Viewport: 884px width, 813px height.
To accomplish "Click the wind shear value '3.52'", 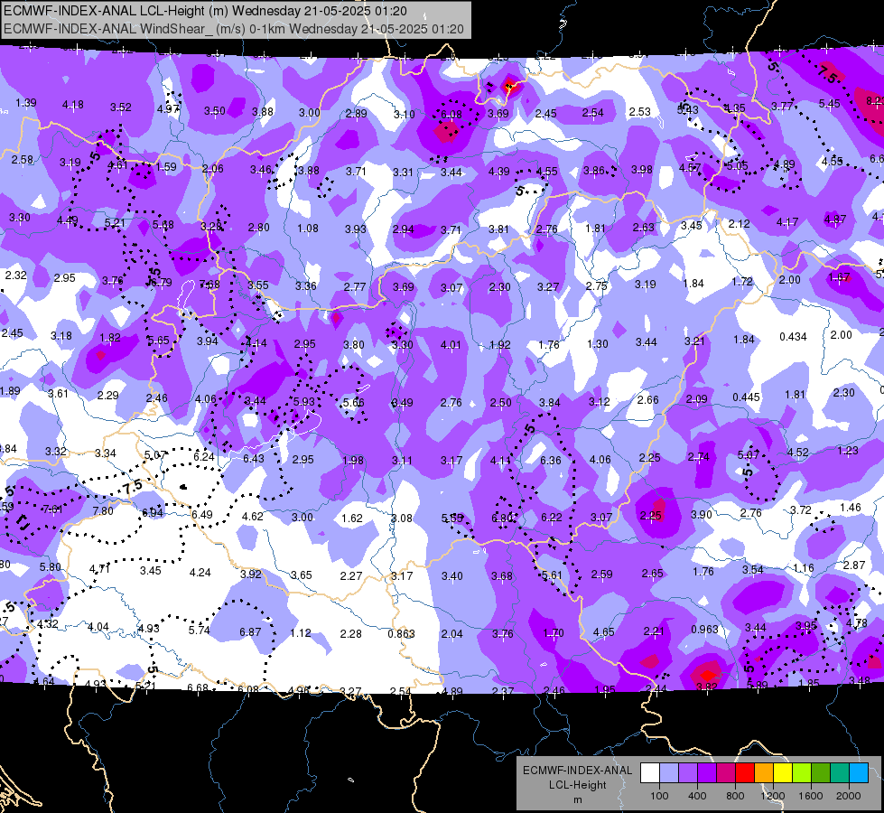I will pyautogui.click(x=121, y=107).
